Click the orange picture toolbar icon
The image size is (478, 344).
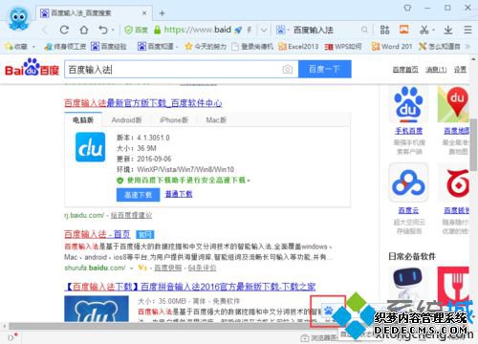point(404,30)
